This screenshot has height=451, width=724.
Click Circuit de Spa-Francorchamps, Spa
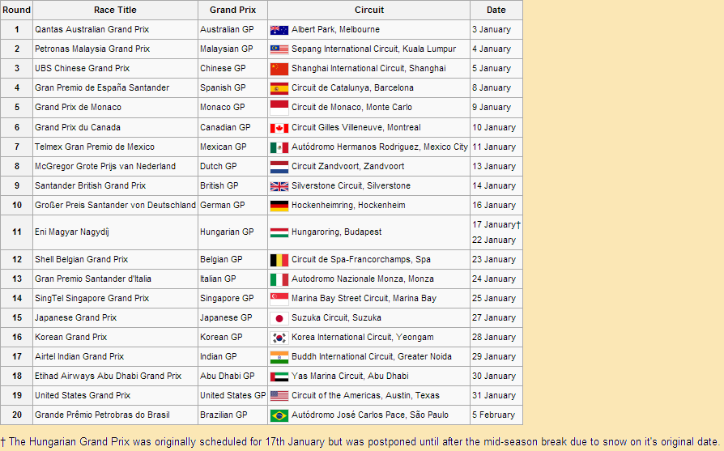coord(361,259)
